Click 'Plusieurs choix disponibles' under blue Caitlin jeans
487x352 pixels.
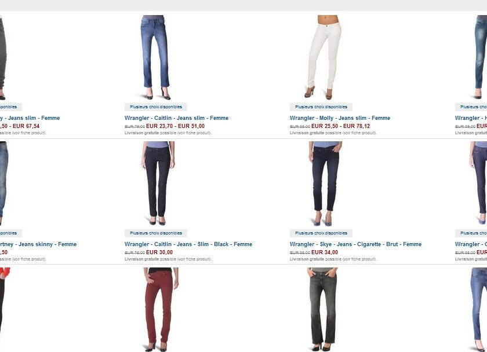coord(156,107)
